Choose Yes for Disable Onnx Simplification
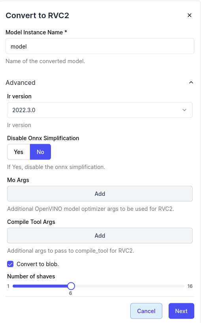Image resolution: width=201 pixels, height=323 pixels. [19, 152]
